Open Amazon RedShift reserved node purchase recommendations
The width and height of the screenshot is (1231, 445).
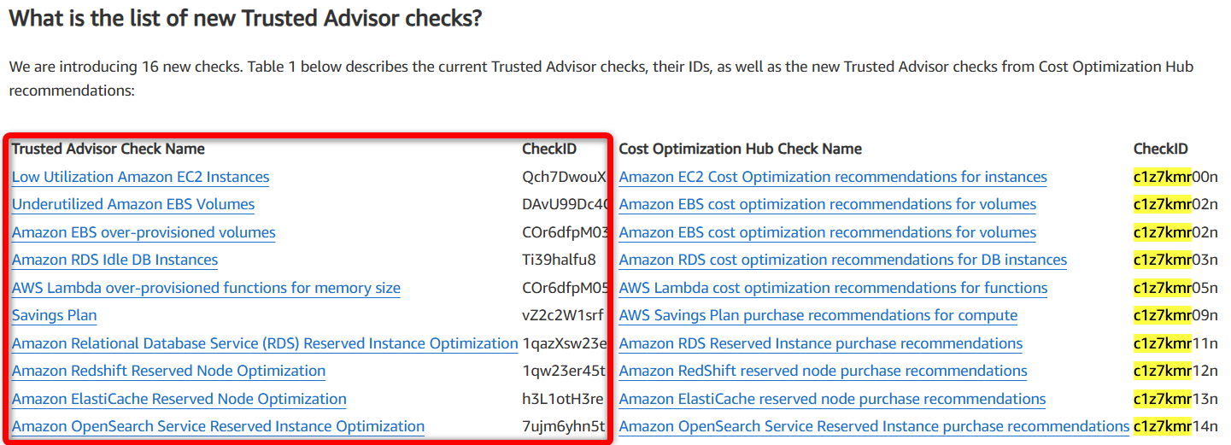(824, 371)
